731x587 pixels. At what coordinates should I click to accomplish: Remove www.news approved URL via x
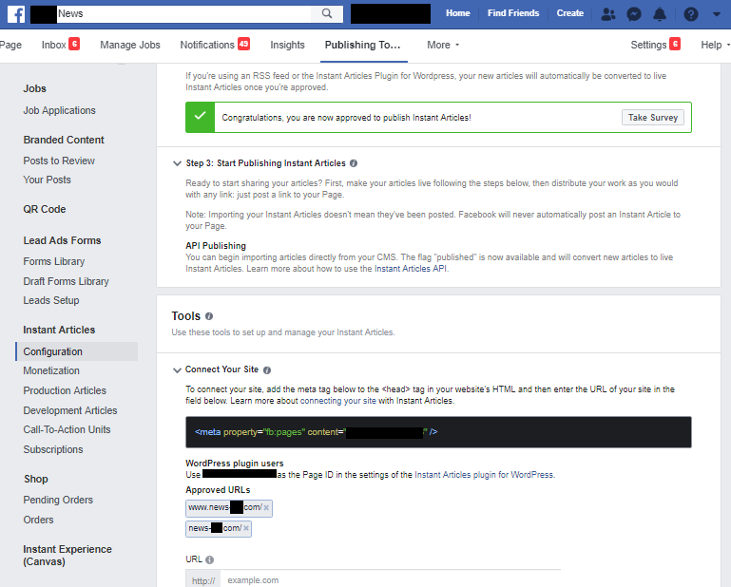coord(266,508)
